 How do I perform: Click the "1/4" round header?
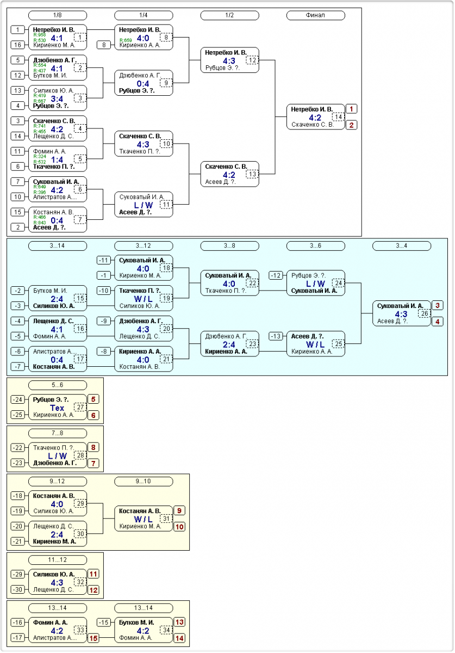[x=144, y=15]
